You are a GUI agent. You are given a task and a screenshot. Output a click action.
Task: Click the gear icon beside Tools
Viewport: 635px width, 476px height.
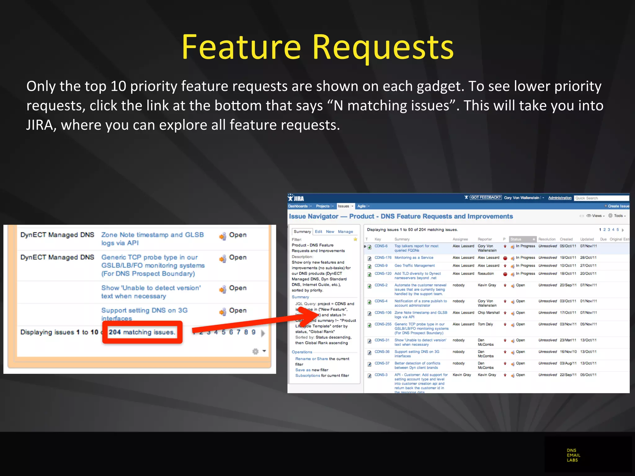pos(610,216)
